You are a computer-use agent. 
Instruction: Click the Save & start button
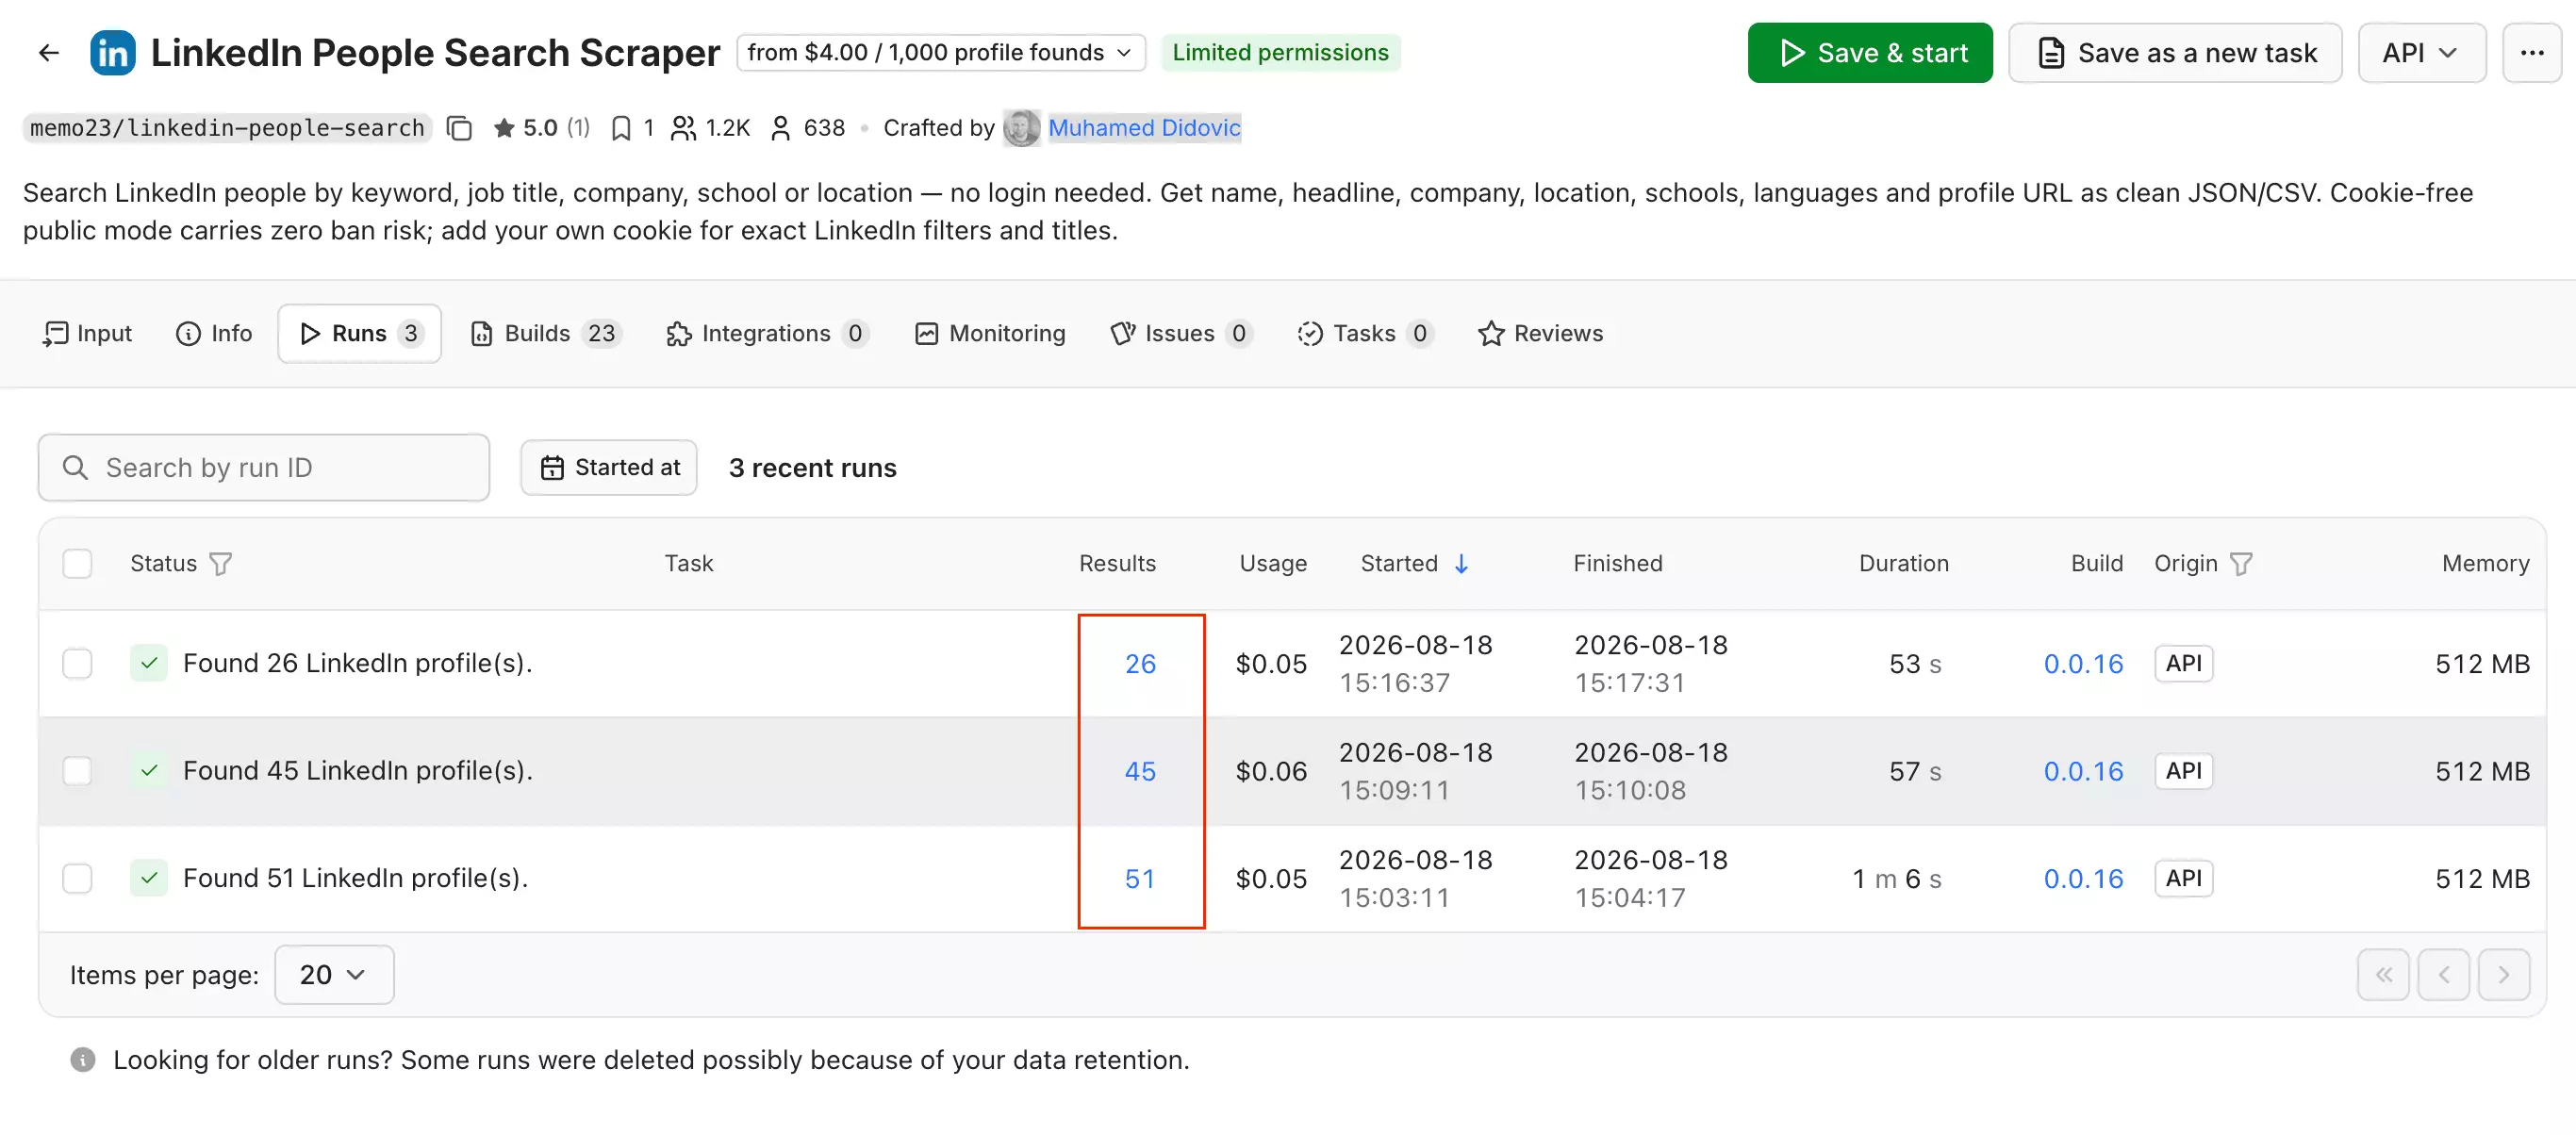coord(1870,53)
